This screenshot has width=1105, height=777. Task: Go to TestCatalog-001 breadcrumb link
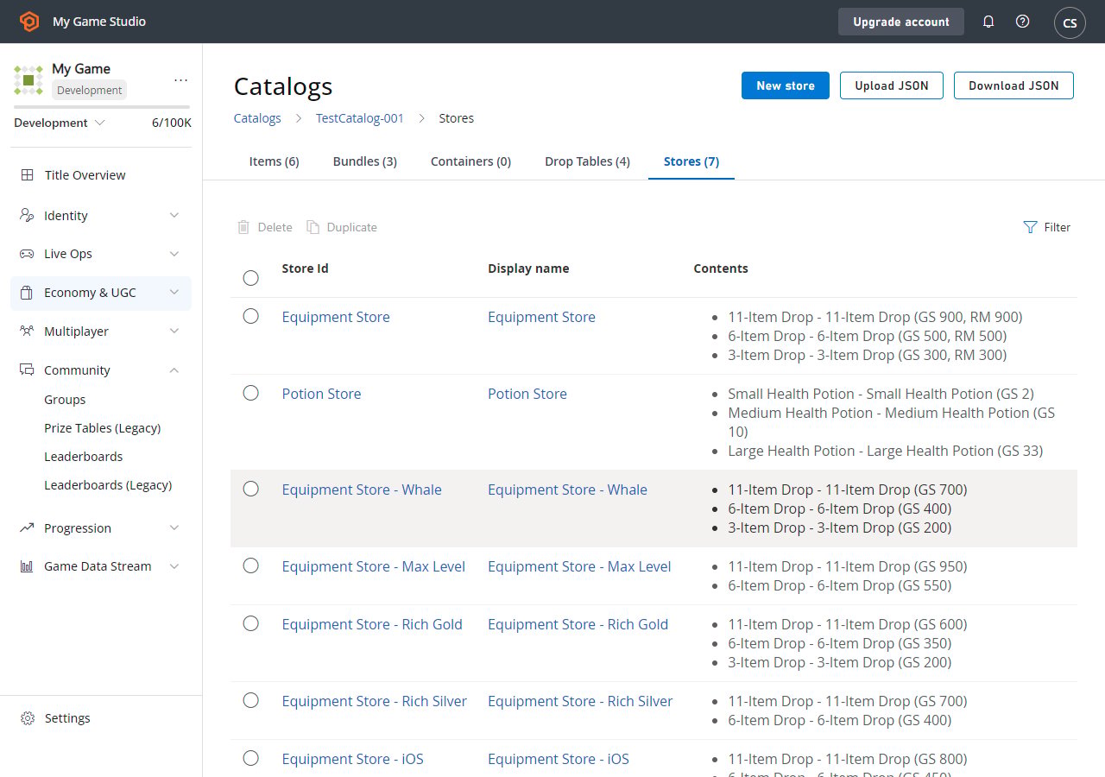360,118
